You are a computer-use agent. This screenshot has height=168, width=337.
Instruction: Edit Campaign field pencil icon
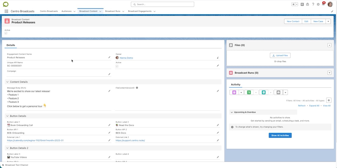point(109,74)
